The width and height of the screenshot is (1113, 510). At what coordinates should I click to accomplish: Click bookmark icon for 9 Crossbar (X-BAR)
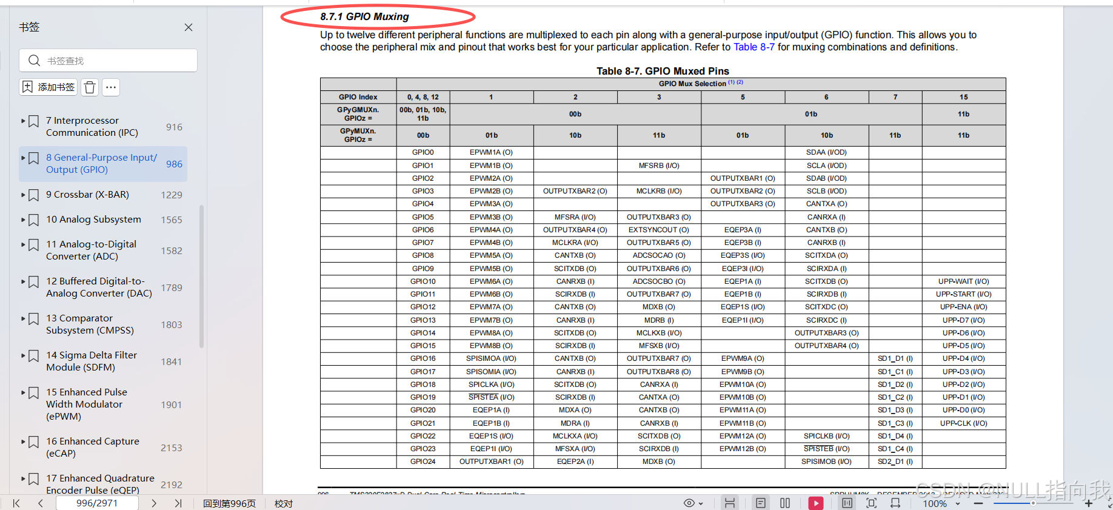pyautogui.click(x=34, y=195)
